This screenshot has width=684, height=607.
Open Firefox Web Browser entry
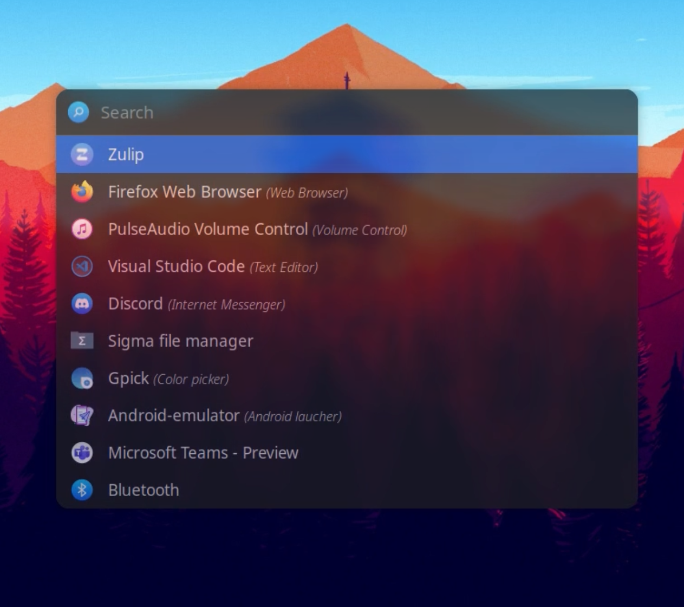347,192
